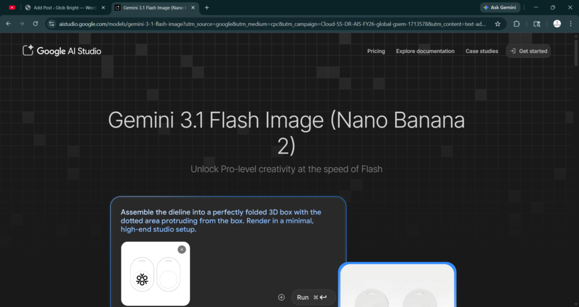Screen dimensions: 579x307
Task: Click the Google AI Studio logo
Action: (x=62, y=51)
